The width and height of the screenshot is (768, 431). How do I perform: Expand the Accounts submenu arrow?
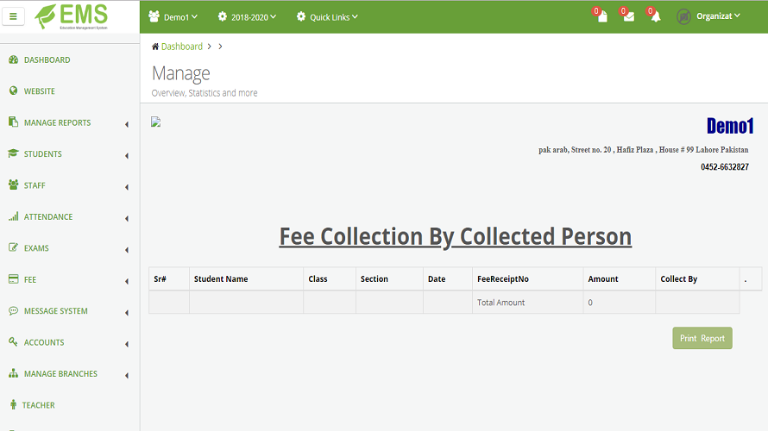click(127, 344)
